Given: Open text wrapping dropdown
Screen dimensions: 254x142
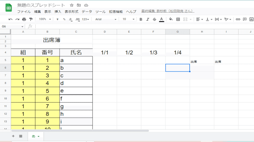Looking at the screenshot, I should (x=218, y=19).
